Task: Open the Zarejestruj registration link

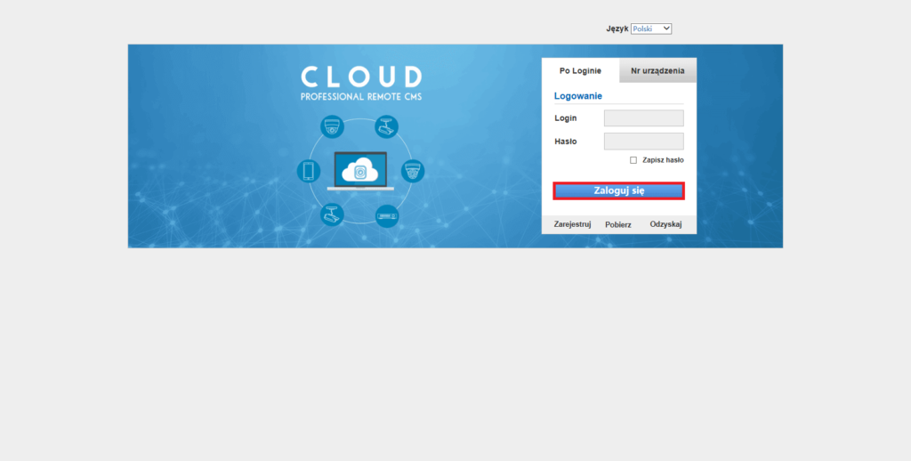Action: pyautogui.click(x=572, y=224)
